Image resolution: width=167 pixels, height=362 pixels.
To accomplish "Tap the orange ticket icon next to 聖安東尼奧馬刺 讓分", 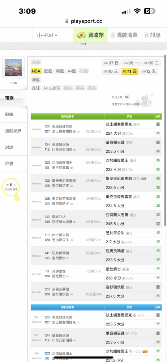I will [144, 178].
